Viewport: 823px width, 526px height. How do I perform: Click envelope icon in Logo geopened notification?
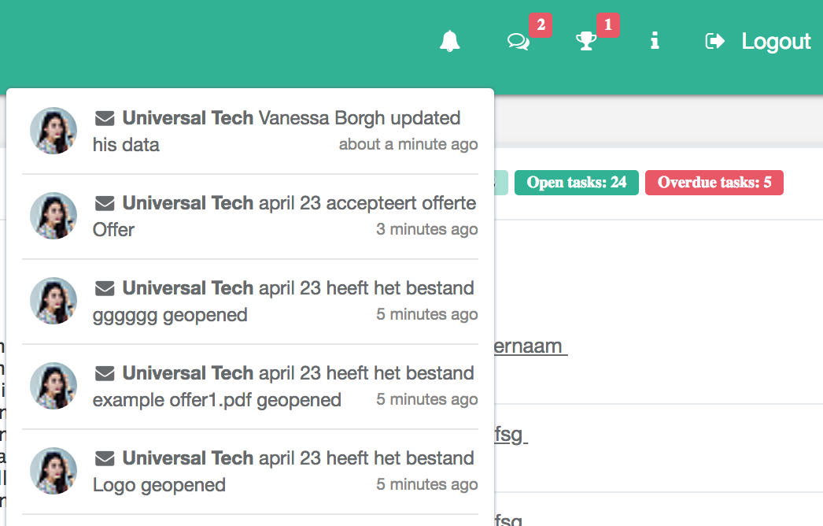click(105, 459)
